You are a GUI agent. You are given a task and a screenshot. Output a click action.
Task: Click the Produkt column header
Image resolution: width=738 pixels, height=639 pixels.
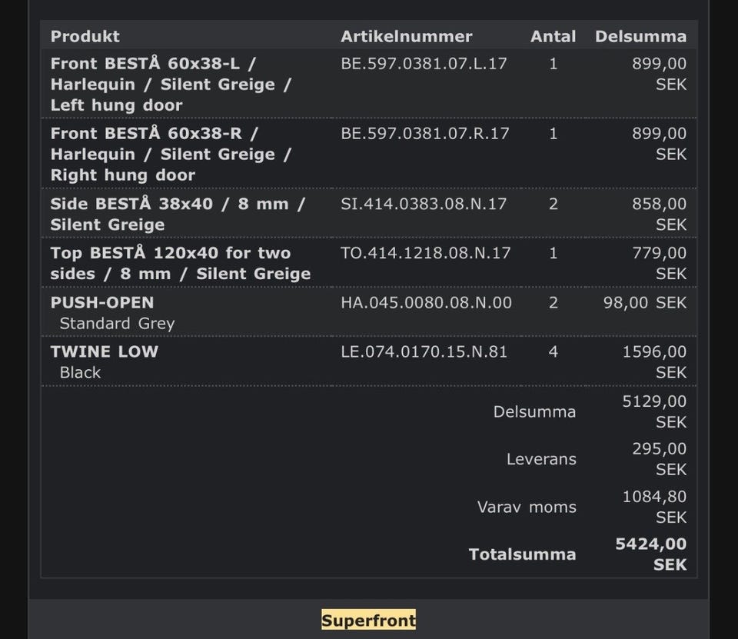click(x=85, y=36)
